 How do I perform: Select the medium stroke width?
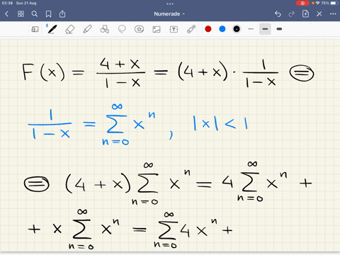[265, 29]
